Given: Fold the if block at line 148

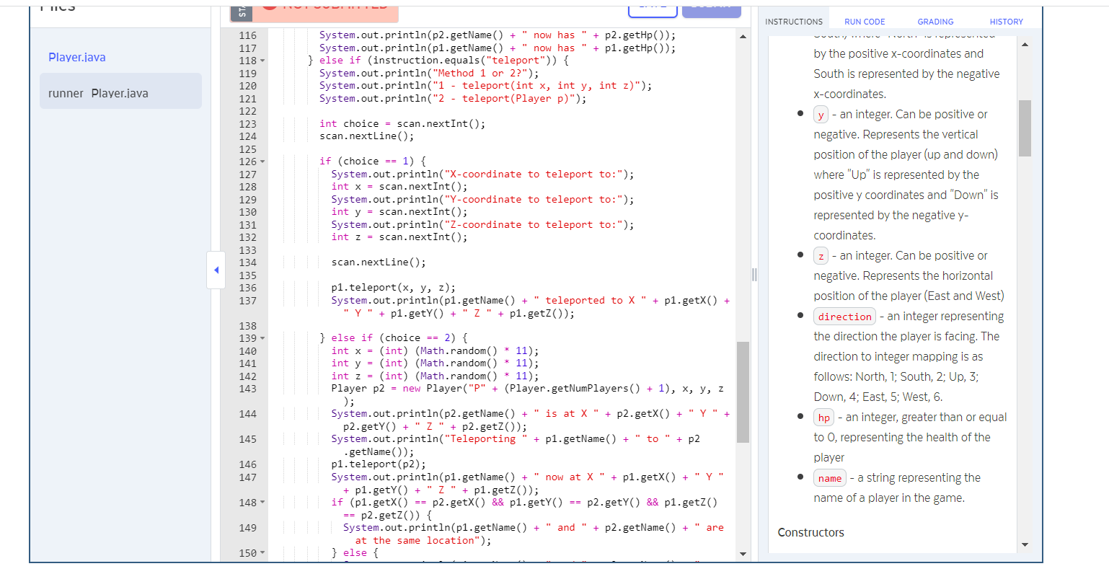Looking at the screenshot, I should point(262,503).
